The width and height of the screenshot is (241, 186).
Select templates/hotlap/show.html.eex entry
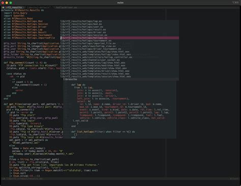95,51
